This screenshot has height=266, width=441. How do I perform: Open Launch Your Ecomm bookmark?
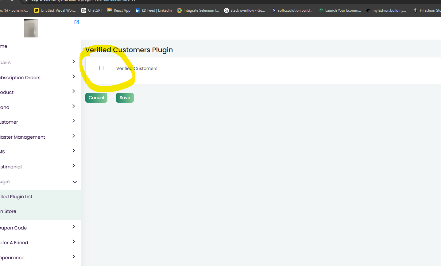pyautogui.click(x=340, y=10)
